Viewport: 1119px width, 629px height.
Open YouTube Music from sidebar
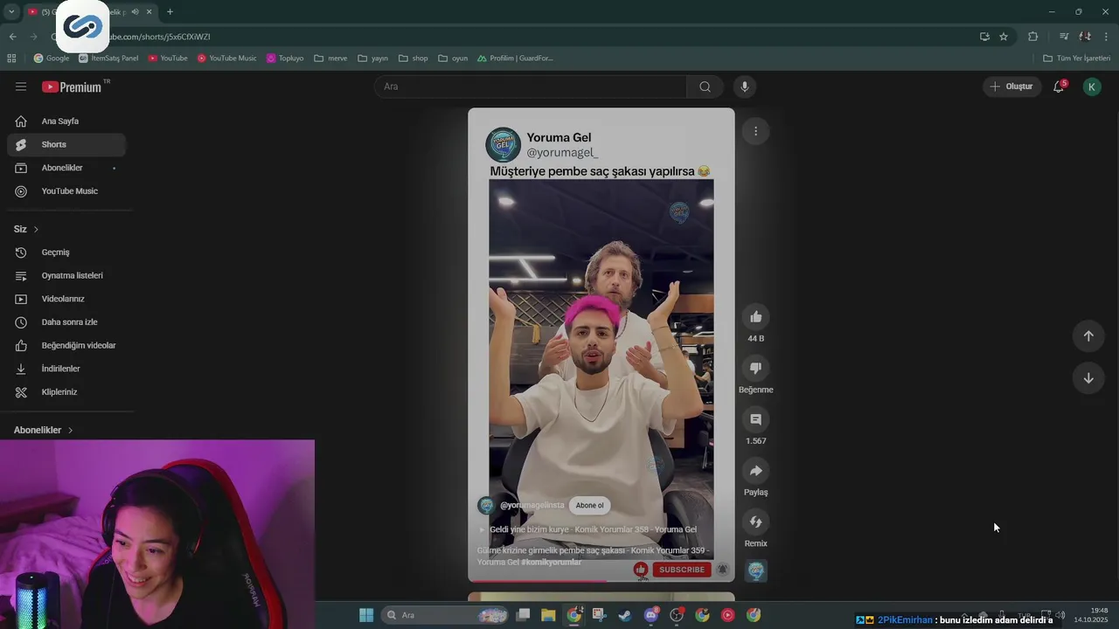(x=66, y=191)
